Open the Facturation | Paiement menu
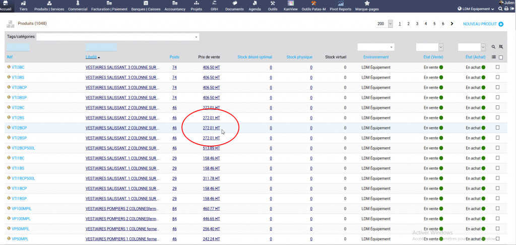This screenshot has width=516, height=245. point(109,6)
